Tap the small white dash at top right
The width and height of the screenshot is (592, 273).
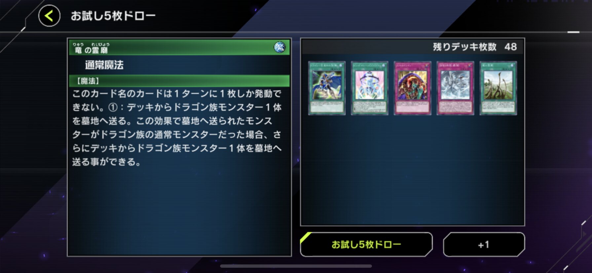click(x=573, y=32)
